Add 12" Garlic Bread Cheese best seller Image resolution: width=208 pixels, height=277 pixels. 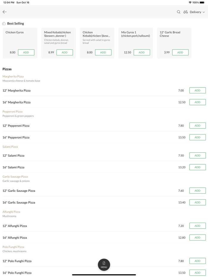pyautogui.click(x=180, y=52)
